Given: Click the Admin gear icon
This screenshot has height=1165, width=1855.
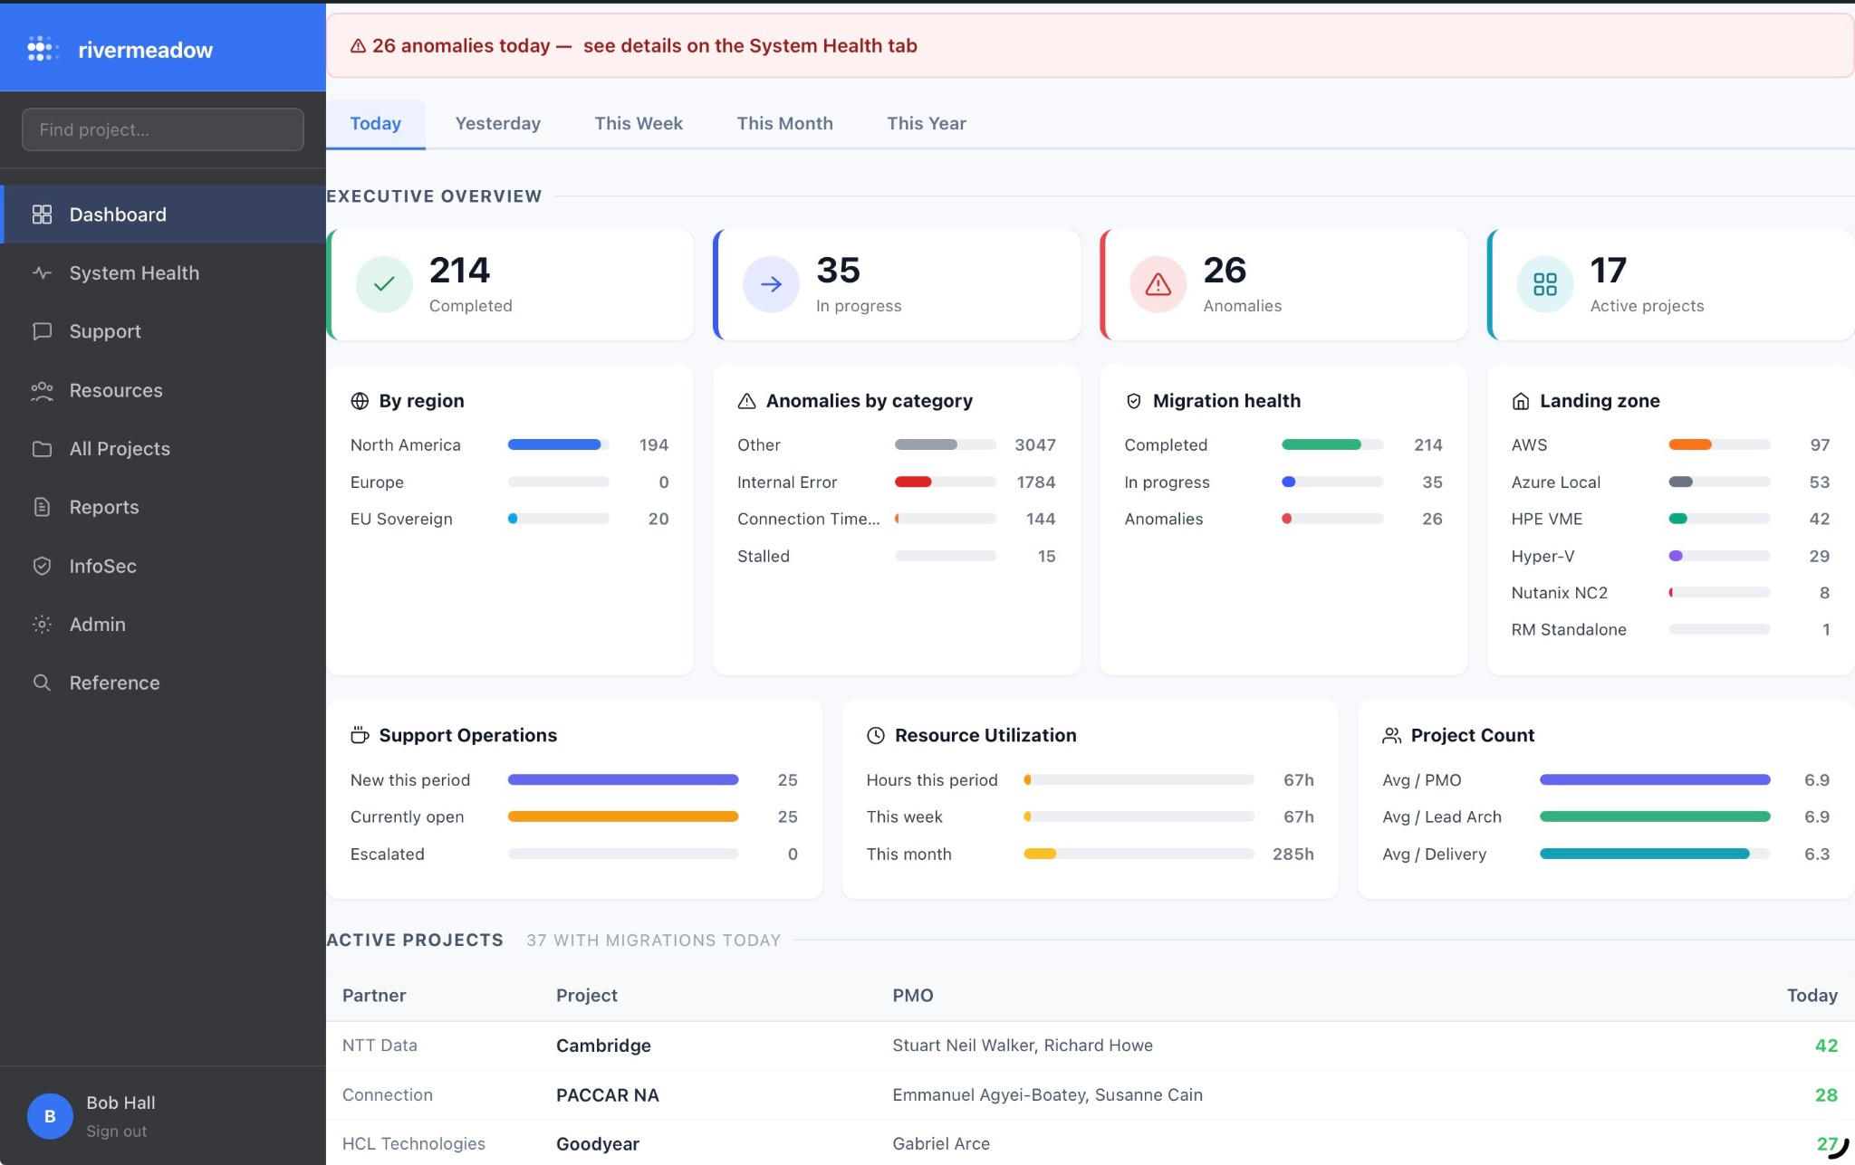Looking at the screenshot, I should coord(42,625).
